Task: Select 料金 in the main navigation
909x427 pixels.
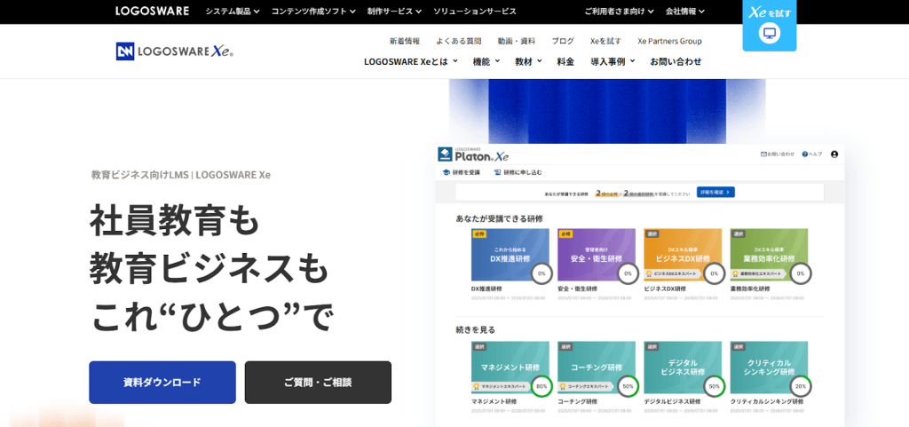Action: click(x=565, y=61)
